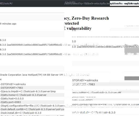139x116 pixels.
Task: Click 'STOP.KEY=solrrocks' in the overlaid page without -D prefix
Action: point(85,80)
